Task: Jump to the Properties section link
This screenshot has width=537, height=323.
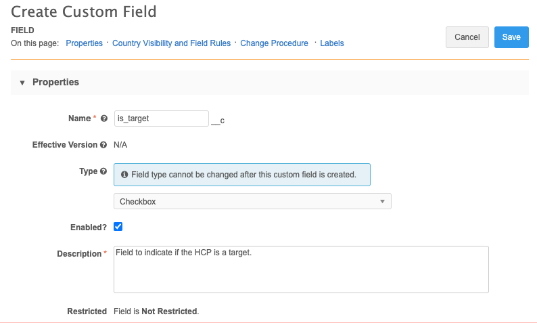Action: [x=84, y=43]
